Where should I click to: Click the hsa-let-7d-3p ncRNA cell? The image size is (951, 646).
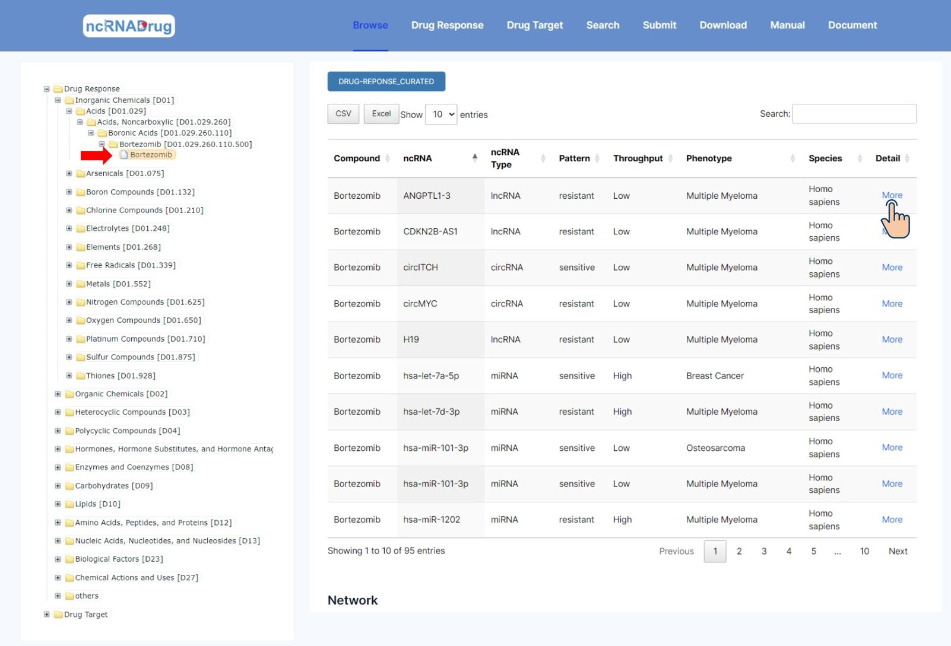[x=432, y=412]
